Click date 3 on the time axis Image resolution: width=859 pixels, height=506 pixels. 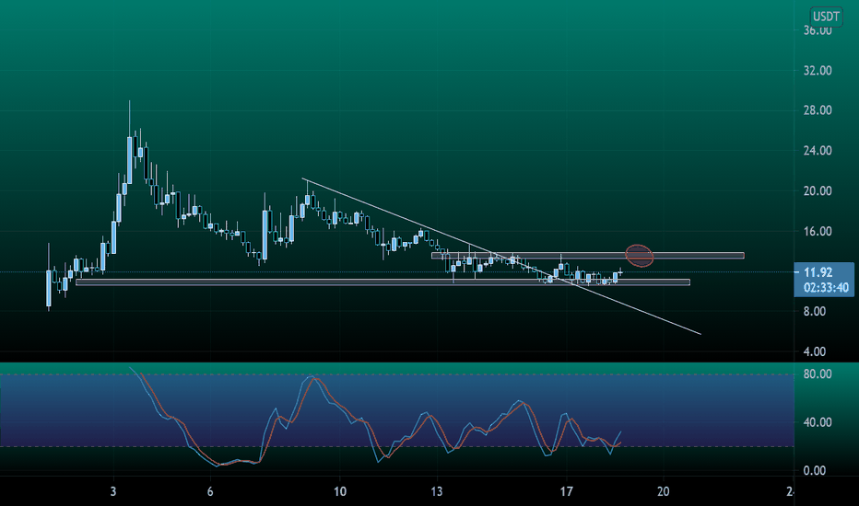coord(113,491)
